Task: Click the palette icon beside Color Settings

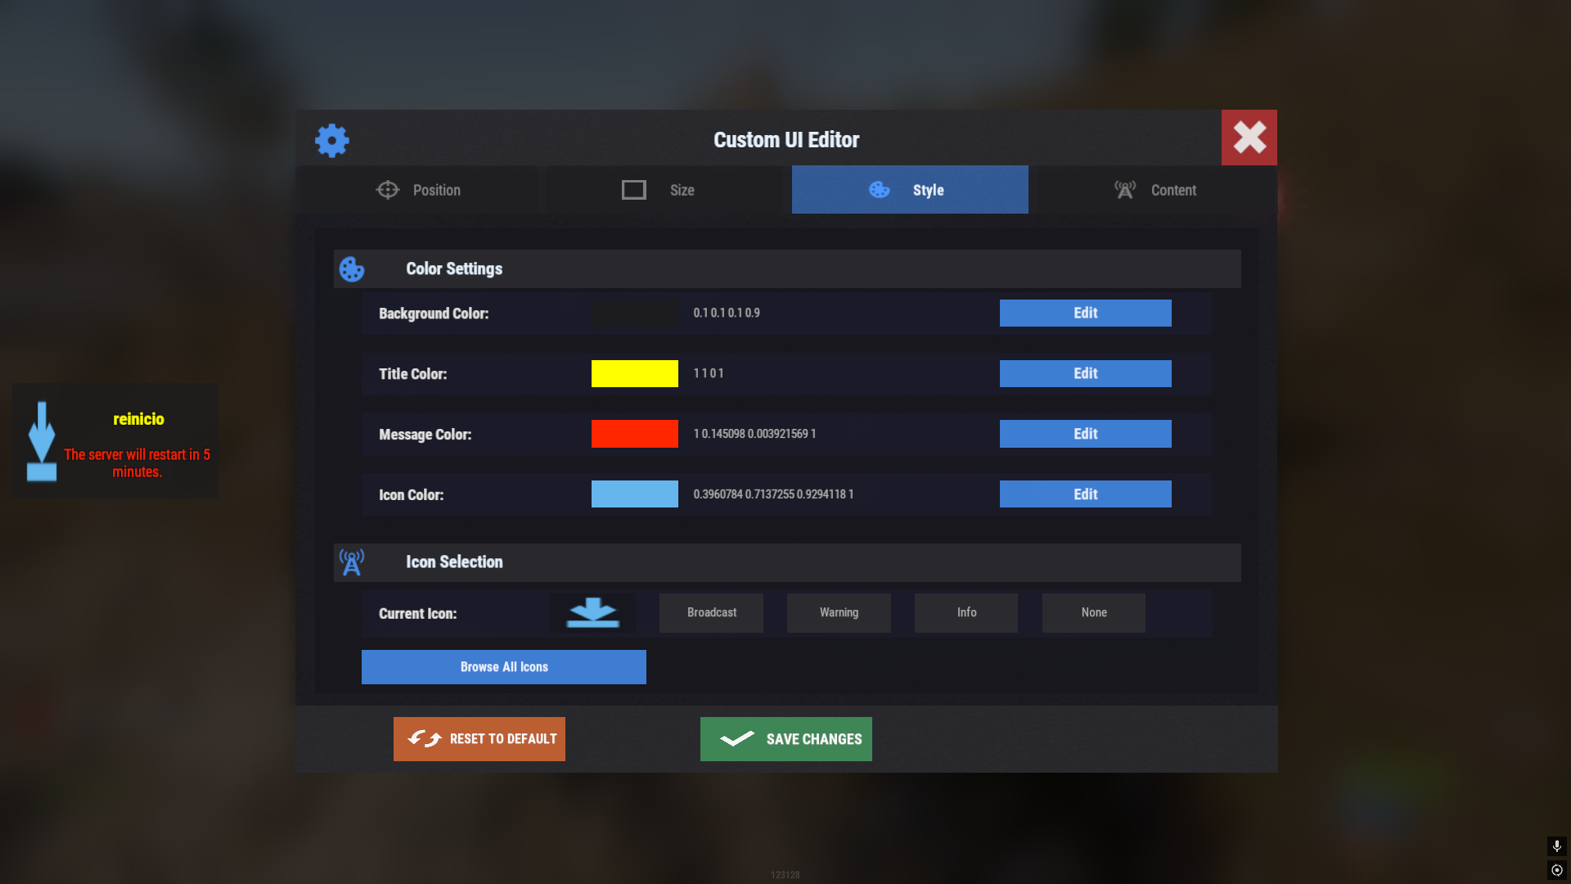Action: [x=352, y=269]
